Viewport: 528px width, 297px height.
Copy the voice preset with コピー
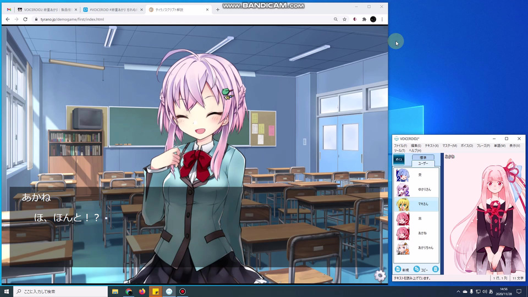click(x=421, y=269)
